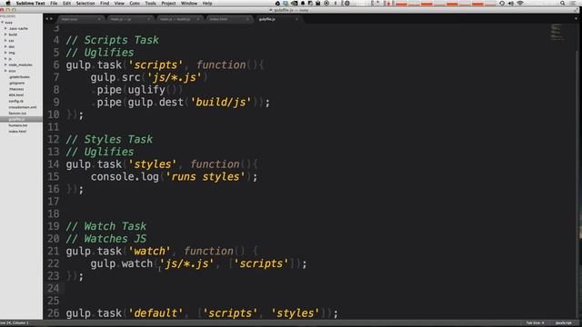Click the Wi-Fi status icon
The height and width of the screenshot is (327, 582).
coord(520,3)
